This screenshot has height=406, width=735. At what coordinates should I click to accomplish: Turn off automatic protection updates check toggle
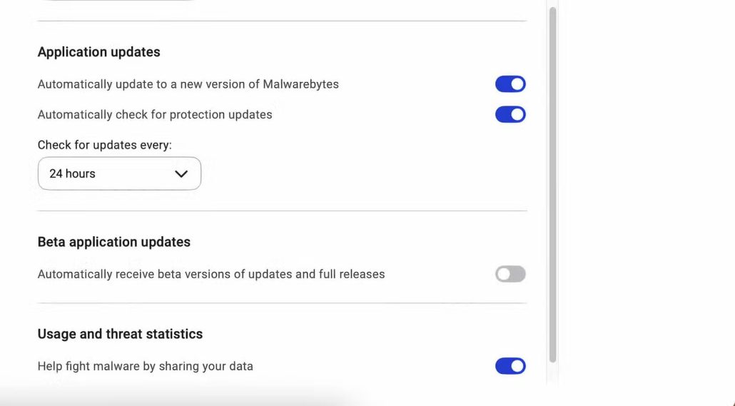510,114
